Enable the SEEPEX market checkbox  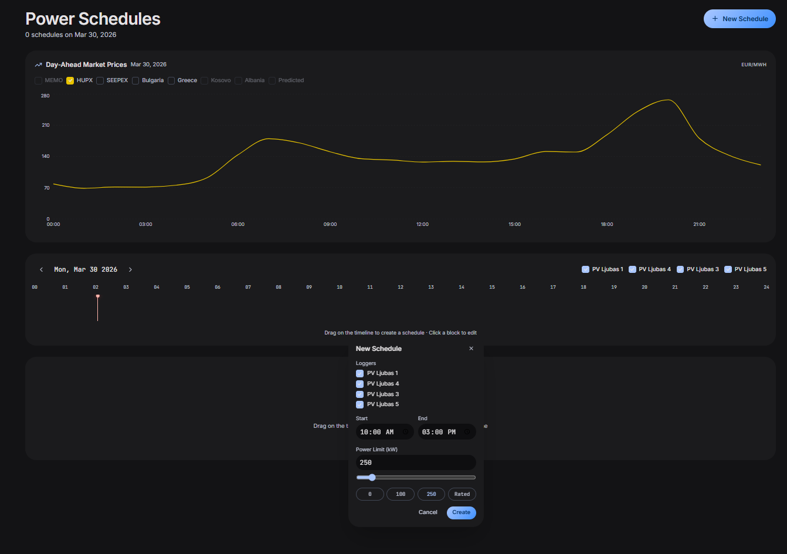tap(100, 80)
